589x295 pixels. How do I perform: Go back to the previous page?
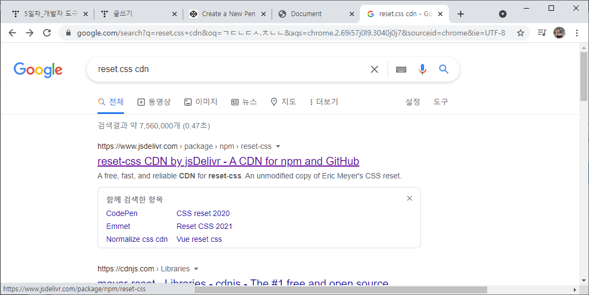click(x=12, y=33)
